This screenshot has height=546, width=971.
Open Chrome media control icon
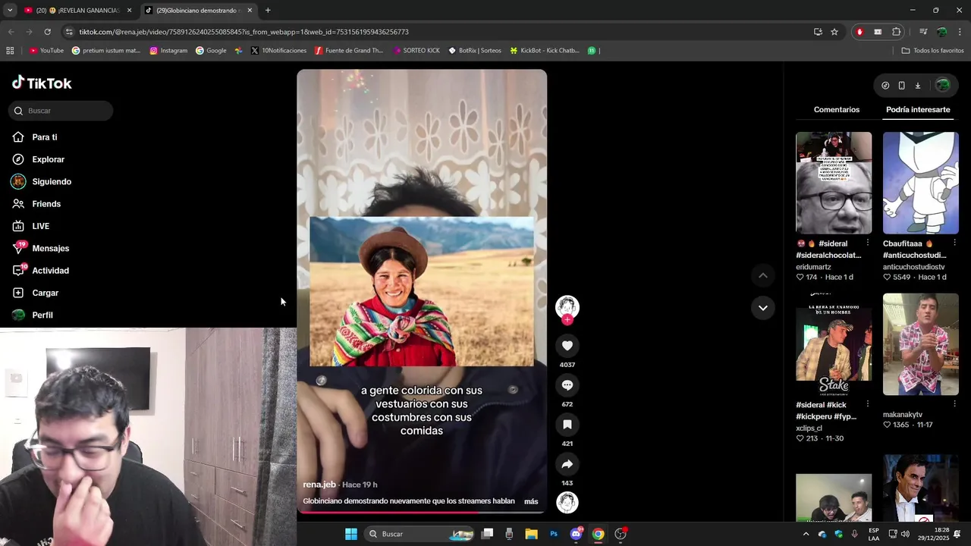pyautogui.click(x=923, y=32)
